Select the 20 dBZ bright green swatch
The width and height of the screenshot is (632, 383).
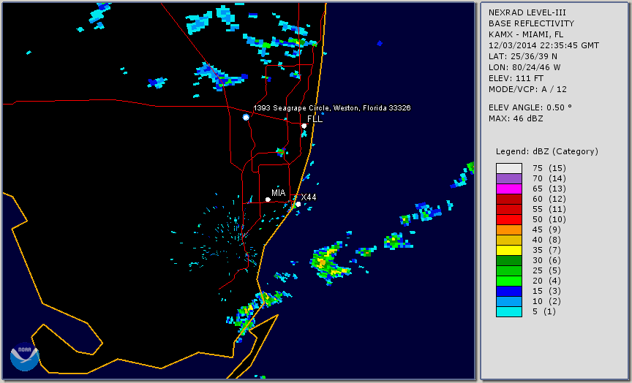tap(508, 281)
